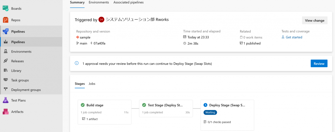Select the Test Plans flask icon

pos(6,100)
